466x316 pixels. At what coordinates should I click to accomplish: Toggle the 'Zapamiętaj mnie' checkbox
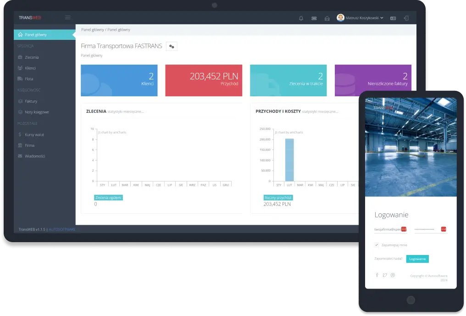pos(377,245)
